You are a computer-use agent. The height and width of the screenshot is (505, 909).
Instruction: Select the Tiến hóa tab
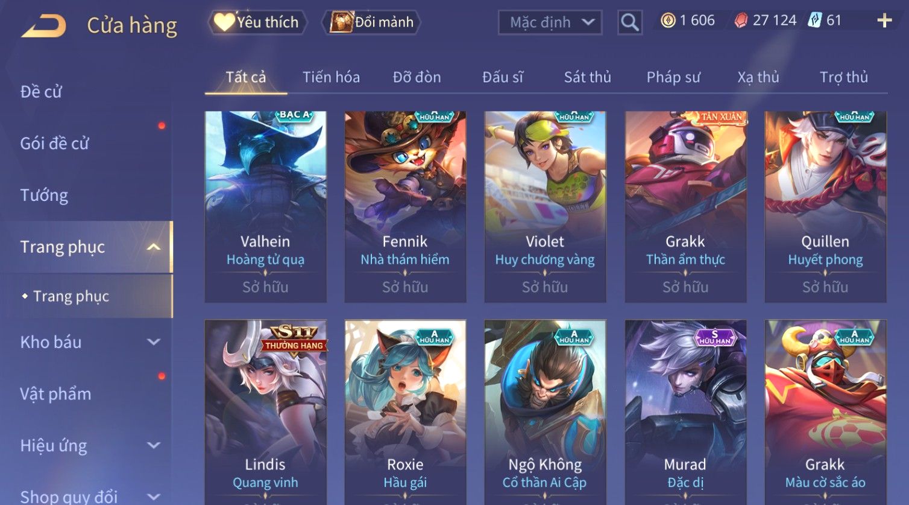331,77
